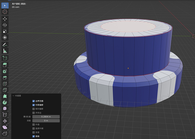195x139 pixels.
Task: Uncheck the 边界范围 checkbox
Action: 34,101
